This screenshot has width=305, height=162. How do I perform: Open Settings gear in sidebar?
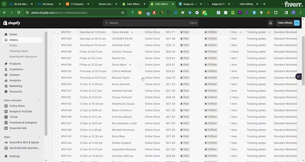(x=6, y=156)
